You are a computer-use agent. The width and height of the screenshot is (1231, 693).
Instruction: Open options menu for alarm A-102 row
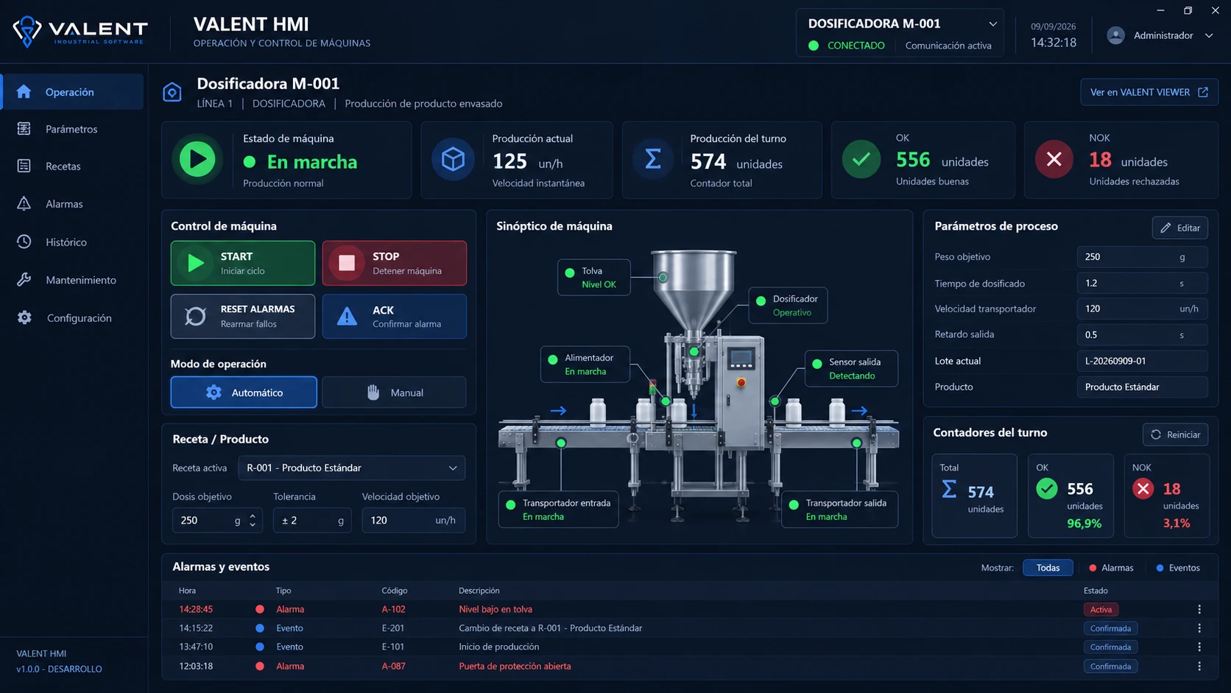[1199, 609]
